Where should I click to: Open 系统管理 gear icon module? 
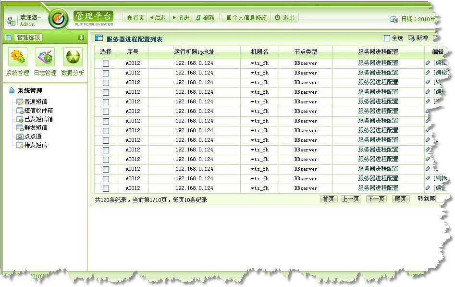click(x=18, y=57)
